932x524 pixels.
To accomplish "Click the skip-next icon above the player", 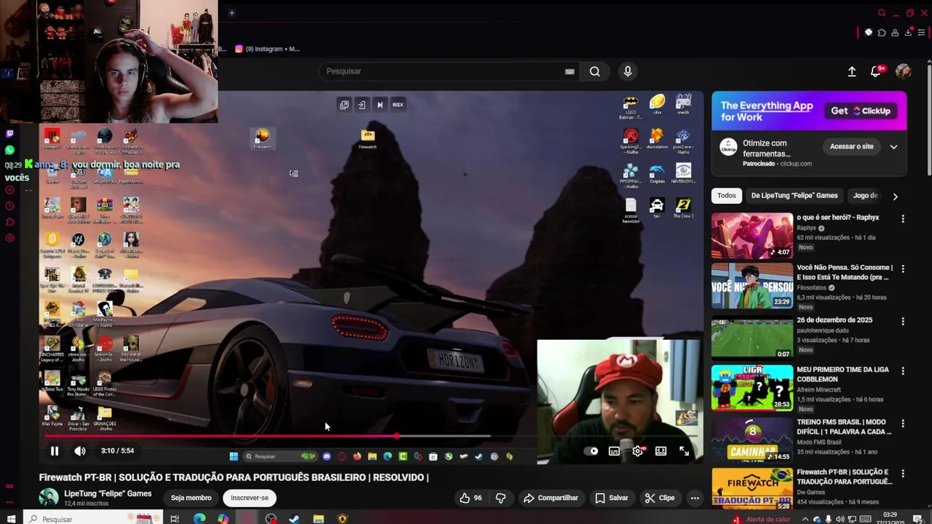I will (x=379, y=105).
